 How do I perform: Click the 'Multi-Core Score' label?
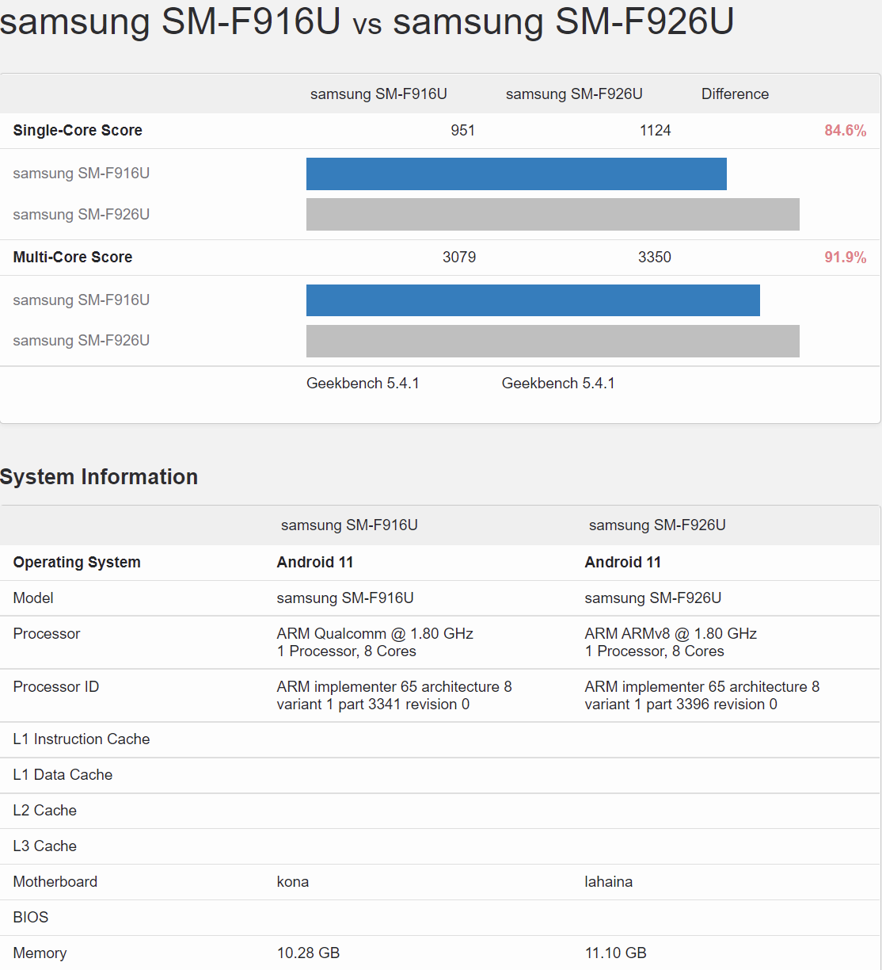[x=73, y=258]
